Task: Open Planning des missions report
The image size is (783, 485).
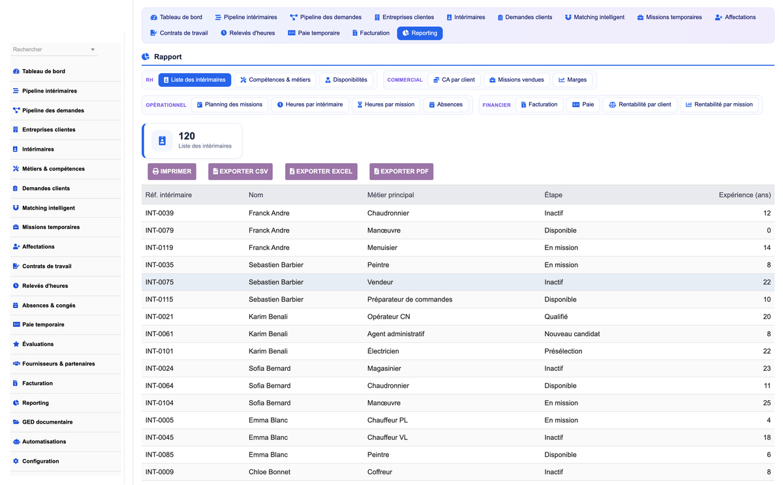Action: point(230,104)
